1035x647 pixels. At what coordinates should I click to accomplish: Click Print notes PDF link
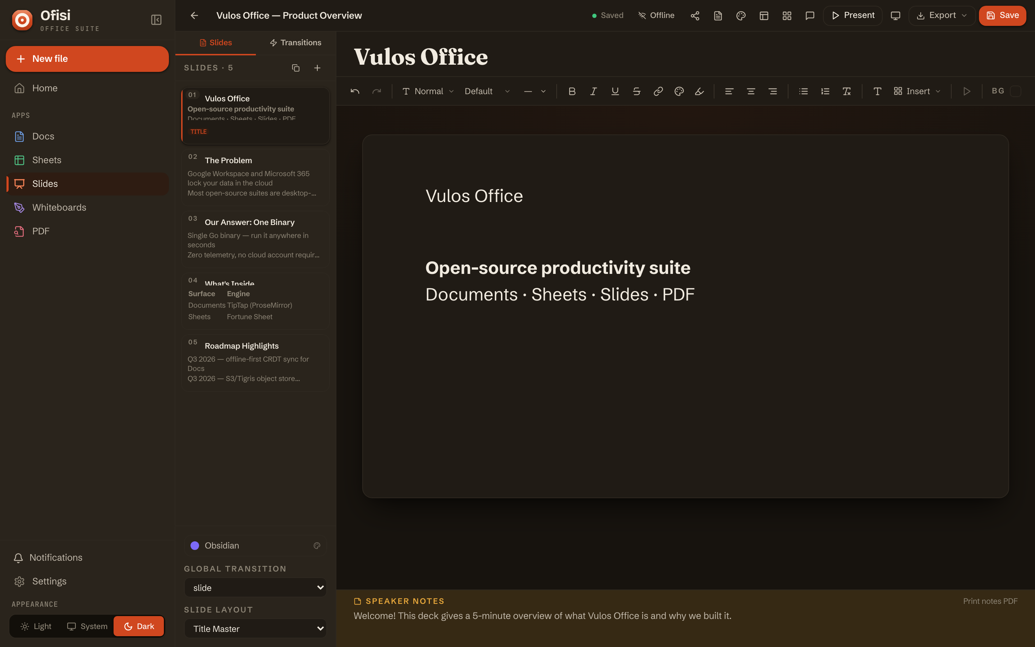[x=990, y=601]
